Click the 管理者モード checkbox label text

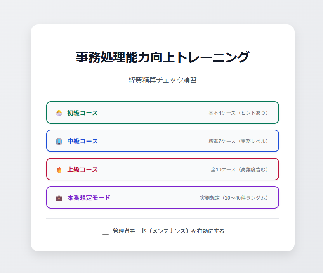coord(169,231)
